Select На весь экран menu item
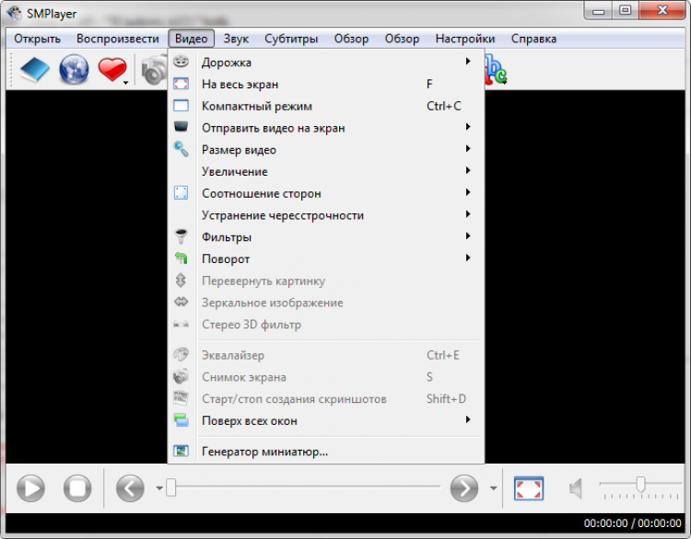 click(x=326, y=84)
